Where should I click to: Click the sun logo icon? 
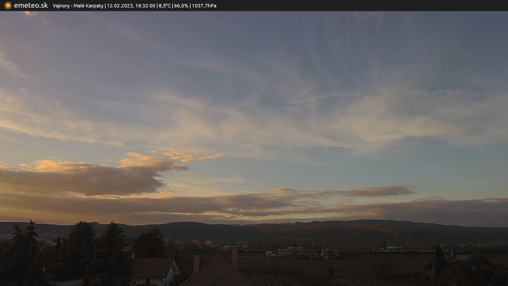[8, 6]
